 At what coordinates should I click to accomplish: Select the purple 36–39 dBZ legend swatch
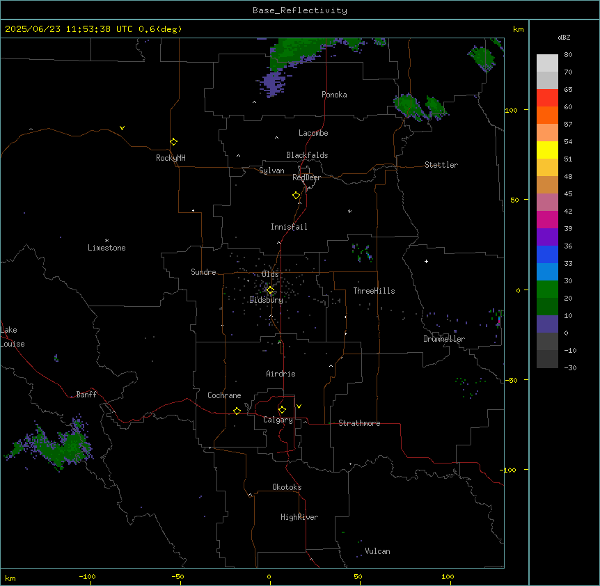point(547,237)
